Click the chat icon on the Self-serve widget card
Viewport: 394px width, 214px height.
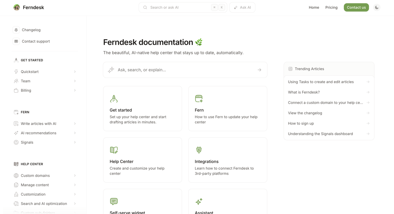[x=114, y=201]
